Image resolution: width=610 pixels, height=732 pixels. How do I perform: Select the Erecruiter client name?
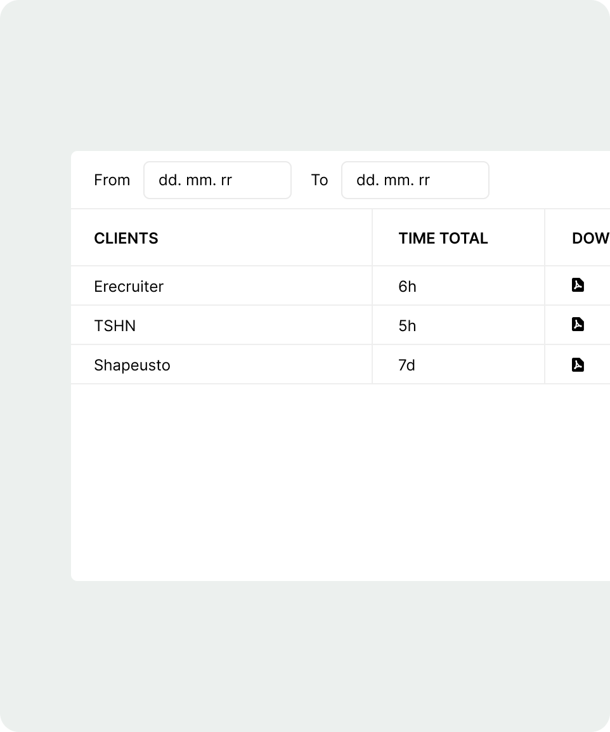pos(129,287)
